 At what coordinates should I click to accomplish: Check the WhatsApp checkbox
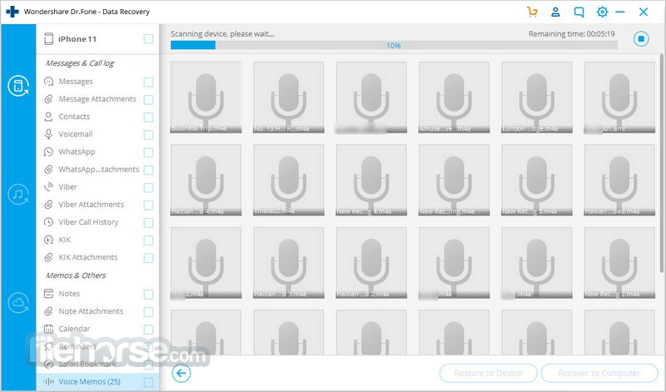click(x=148, y=152)
